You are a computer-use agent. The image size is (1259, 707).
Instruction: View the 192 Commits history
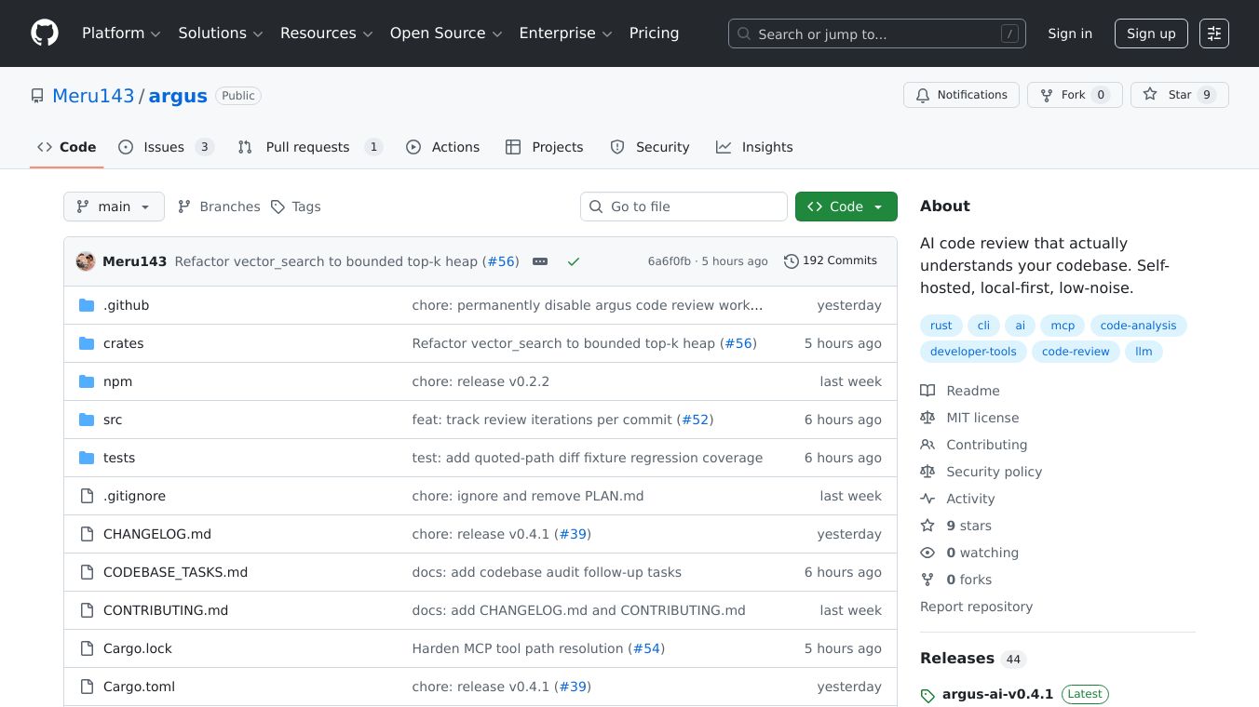831,260
